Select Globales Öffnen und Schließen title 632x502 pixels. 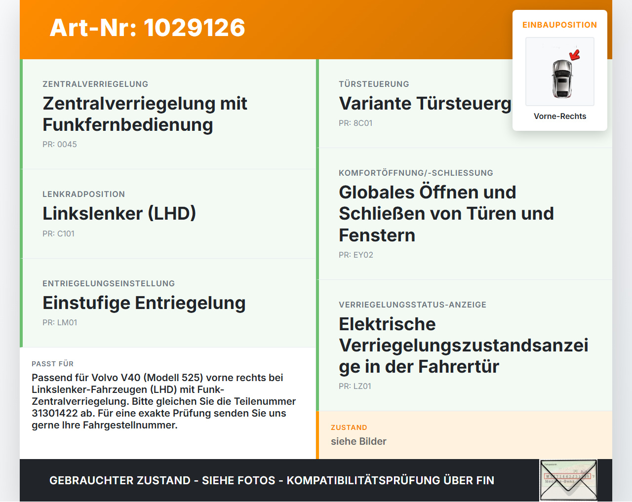446,213
